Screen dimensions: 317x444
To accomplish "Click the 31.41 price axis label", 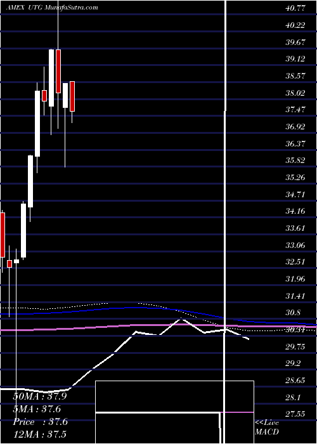I will click(x=295, y=296).
